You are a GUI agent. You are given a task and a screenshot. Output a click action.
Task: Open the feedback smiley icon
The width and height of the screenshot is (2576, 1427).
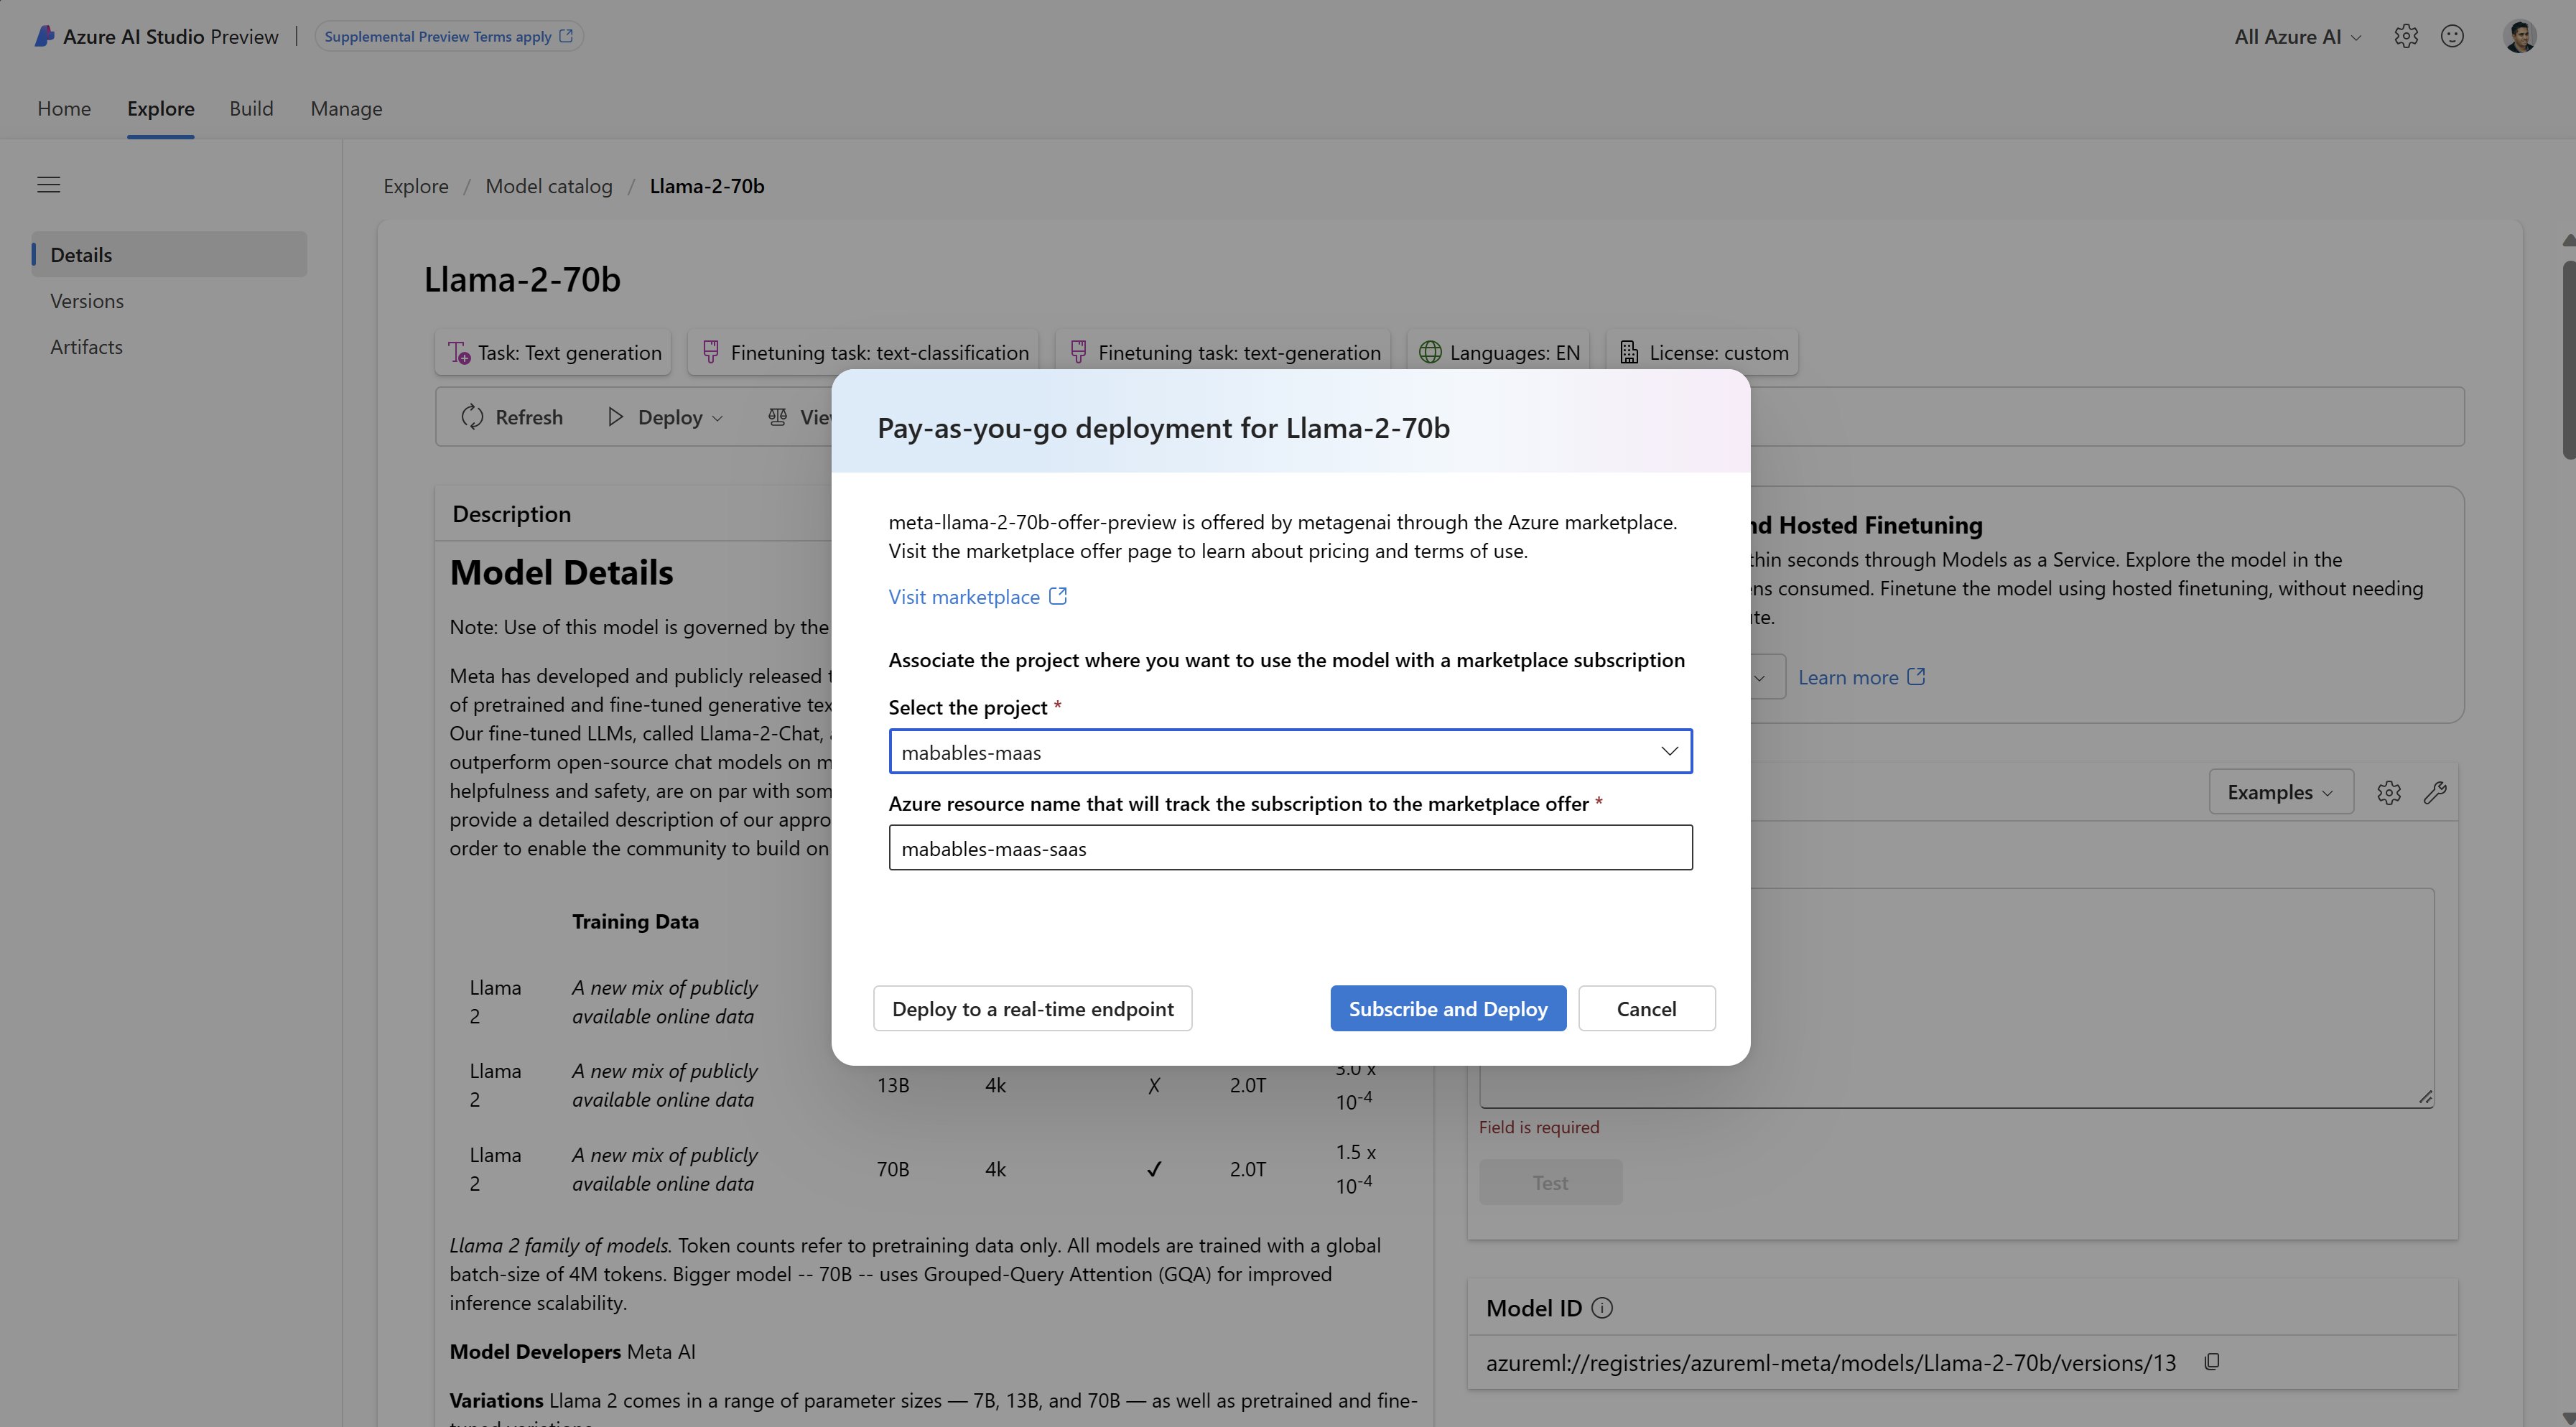pyautogui.click(x=2453, y=36)
